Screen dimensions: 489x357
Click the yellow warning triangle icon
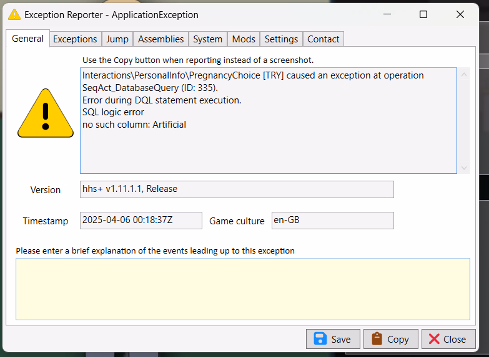click(x=45, y=113)
